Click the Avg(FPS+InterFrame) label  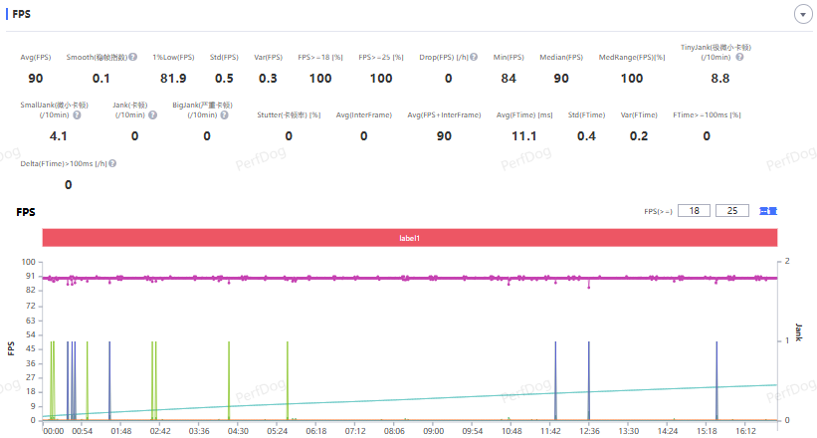coord(444,114)
